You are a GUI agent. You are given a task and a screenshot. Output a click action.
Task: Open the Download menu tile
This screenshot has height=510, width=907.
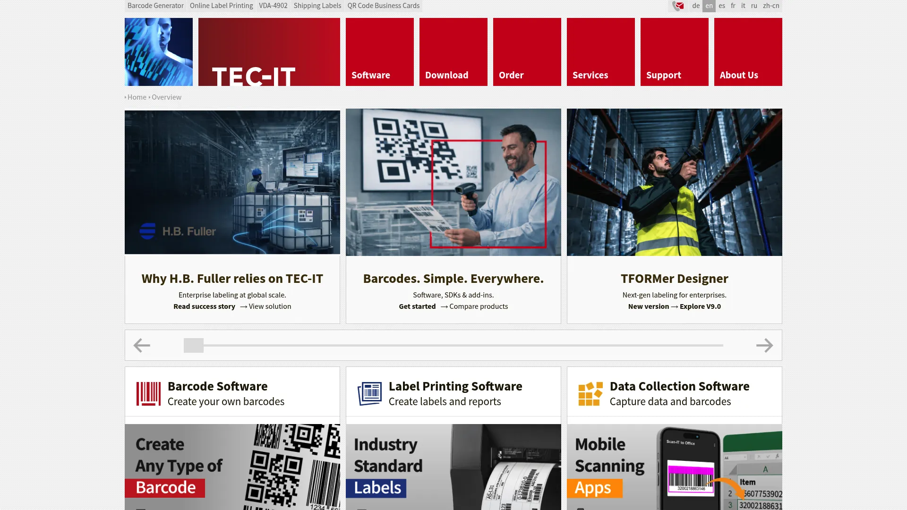pos(453,52)
